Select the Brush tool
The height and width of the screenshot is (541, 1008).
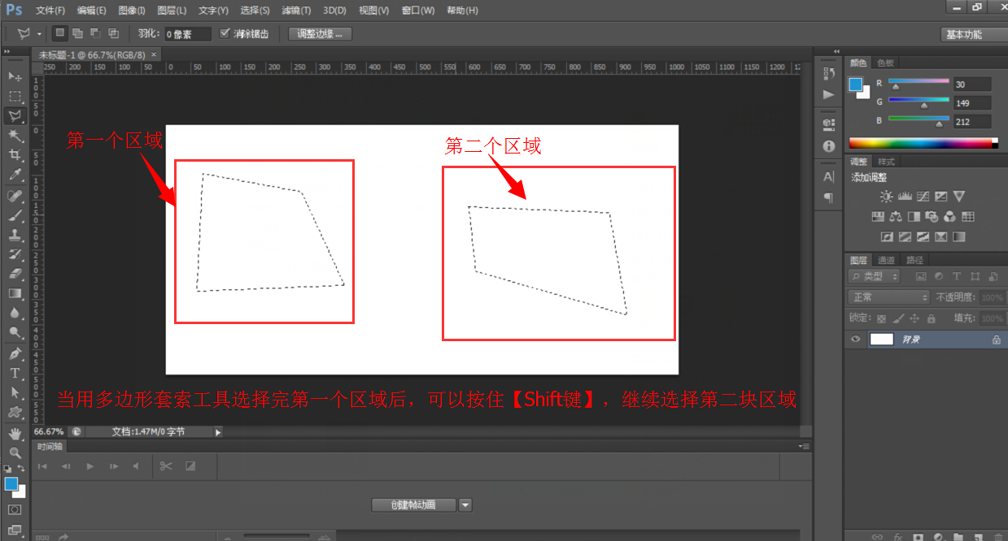[x=15, y=216]
